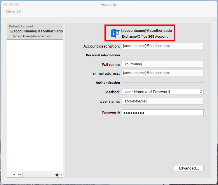Close the Accounts window

(5, 5)
